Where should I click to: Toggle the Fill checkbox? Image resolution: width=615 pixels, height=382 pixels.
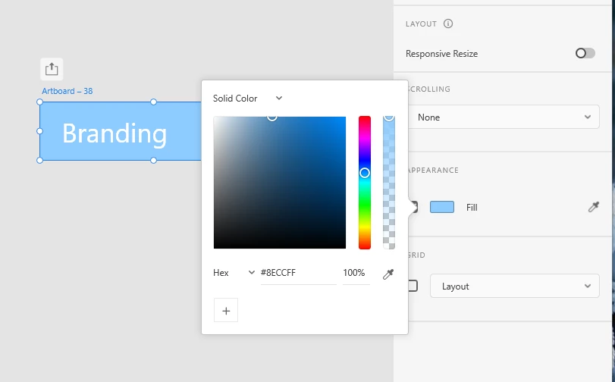pyautogui.click(x=413, y=207)
